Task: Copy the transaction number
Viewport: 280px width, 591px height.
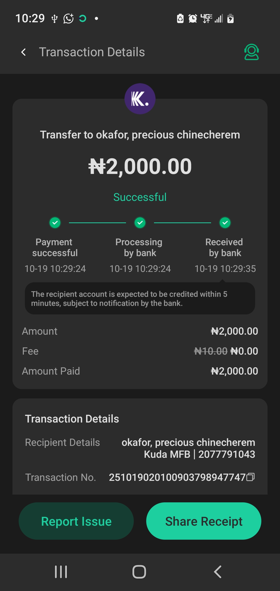Action: click(x=250, y=477)
